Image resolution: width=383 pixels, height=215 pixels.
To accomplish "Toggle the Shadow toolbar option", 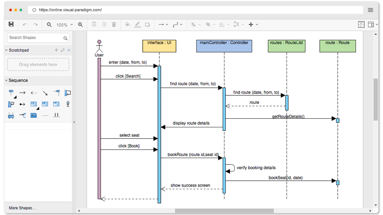I will coord(147,25).
